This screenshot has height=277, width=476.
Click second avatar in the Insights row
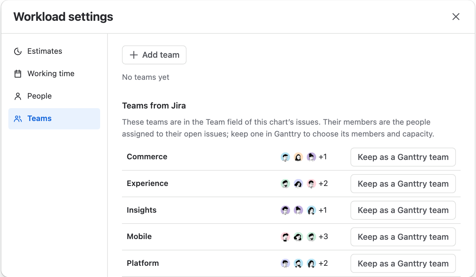pos(298,210)
